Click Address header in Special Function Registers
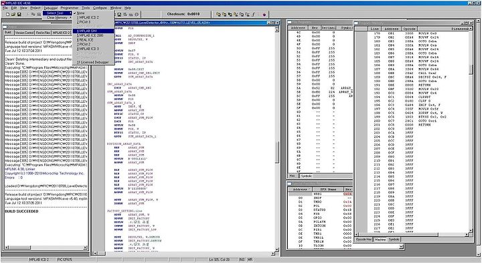482x263 pixels. point(300,190)
